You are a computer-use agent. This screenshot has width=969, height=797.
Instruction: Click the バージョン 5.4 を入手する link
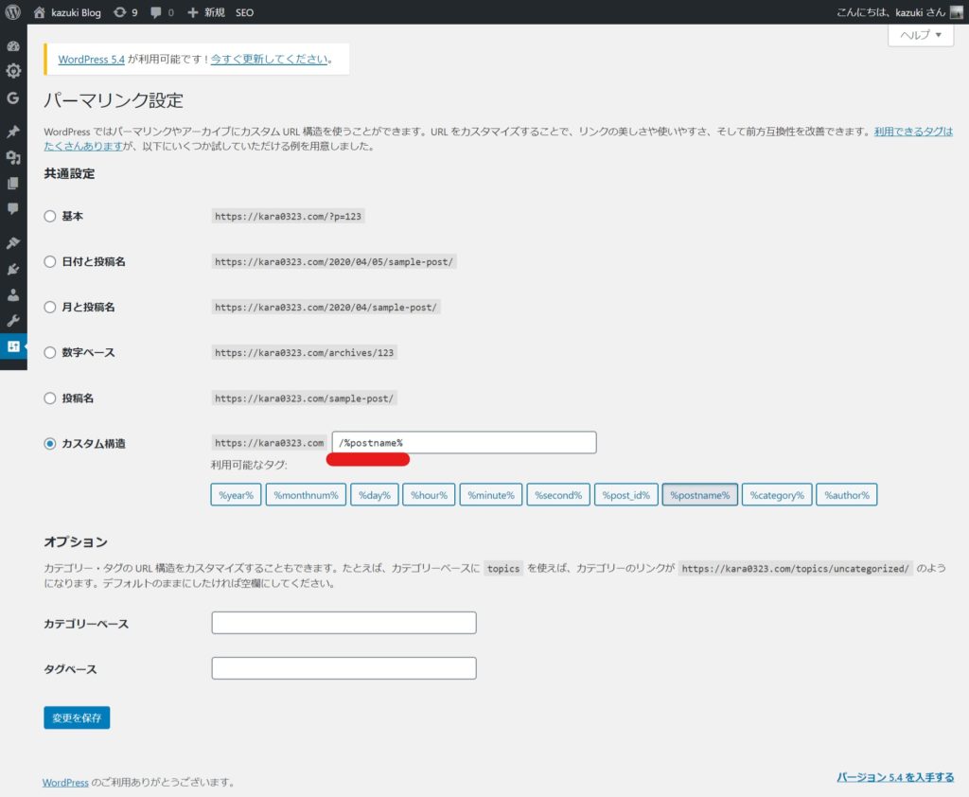(895, 777)
